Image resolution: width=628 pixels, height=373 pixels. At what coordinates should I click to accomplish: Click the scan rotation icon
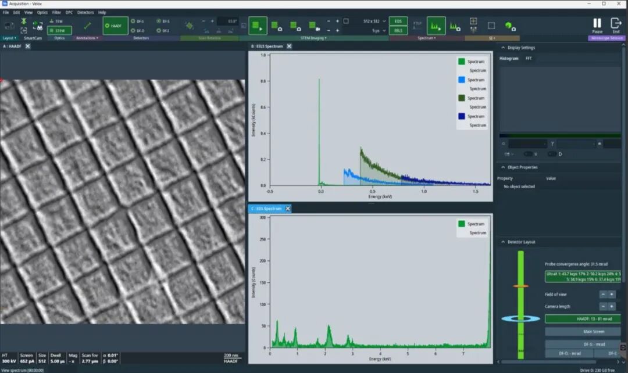(x=189, y=26)
